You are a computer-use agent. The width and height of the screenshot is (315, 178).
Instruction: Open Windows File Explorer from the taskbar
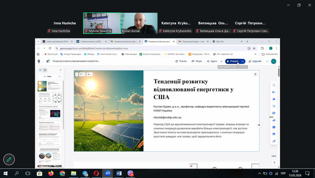73,173
